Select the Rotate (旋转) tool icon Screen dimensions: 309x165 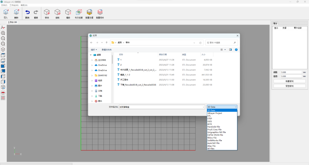click(x=57, y=12)
